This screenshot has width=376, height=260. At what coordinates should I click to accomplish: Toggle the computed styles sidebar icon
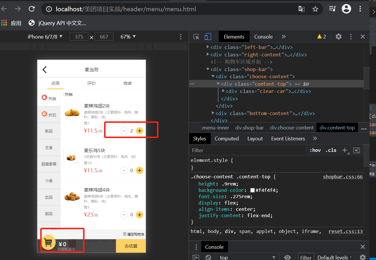click(x=356, y=150)
